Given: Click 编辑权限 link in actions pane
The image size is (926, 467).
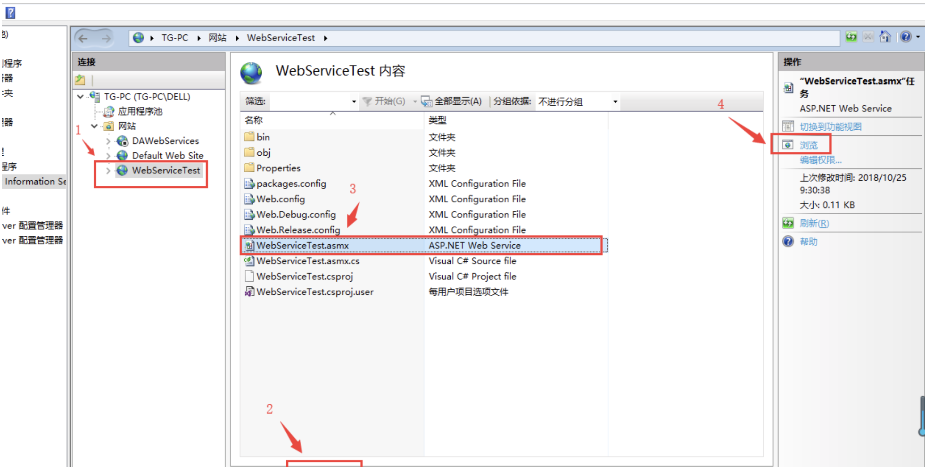Looking at the screenshot, I should [820, 160].
